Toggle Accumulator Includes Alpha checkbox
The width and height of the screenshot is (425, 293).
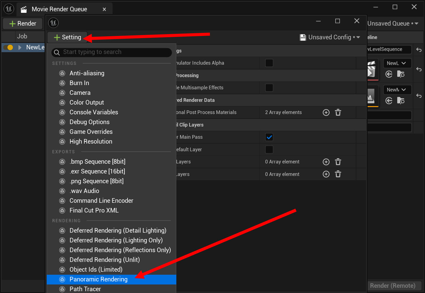click(269, 63)
